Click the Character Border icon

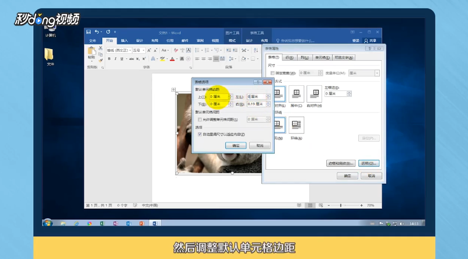pos(188,50)
